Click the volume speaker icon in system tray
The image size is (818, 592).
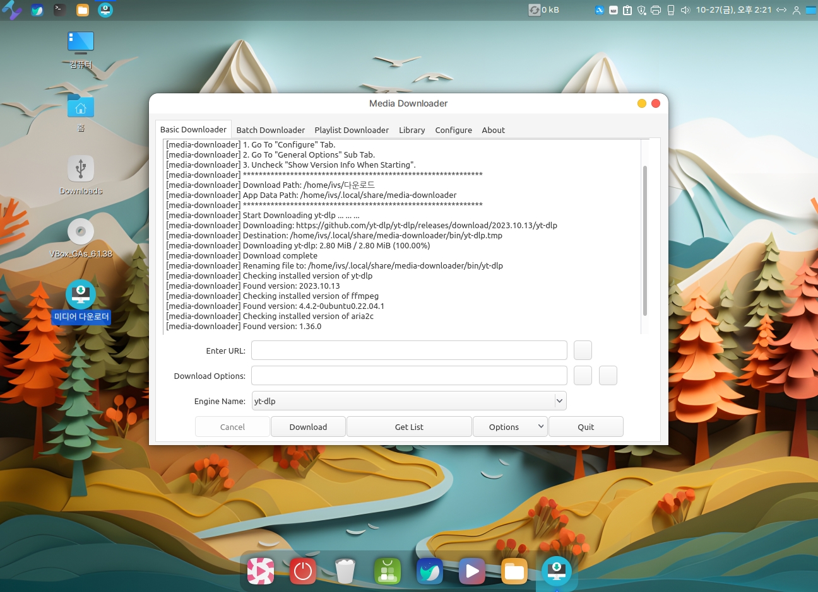tap(685, 10)
